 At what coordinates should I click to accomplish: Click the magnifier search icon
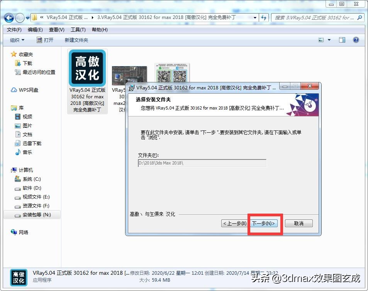coord(360,18)
